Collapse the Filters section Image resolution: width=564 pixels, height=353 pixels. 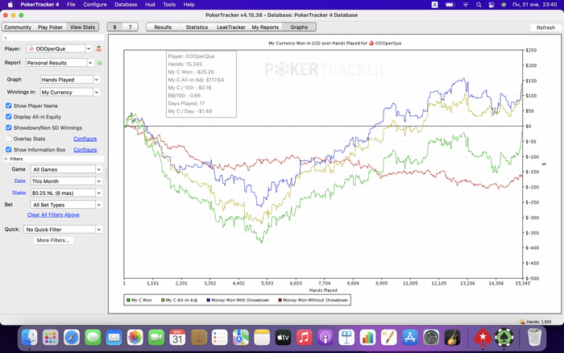(6, 159)
